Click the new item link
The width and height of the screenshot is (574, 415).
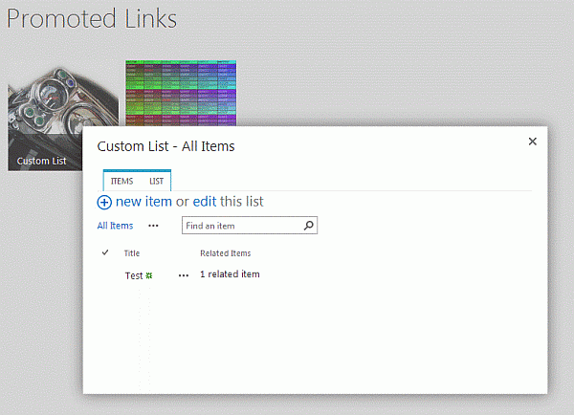[x=143, y=202]
